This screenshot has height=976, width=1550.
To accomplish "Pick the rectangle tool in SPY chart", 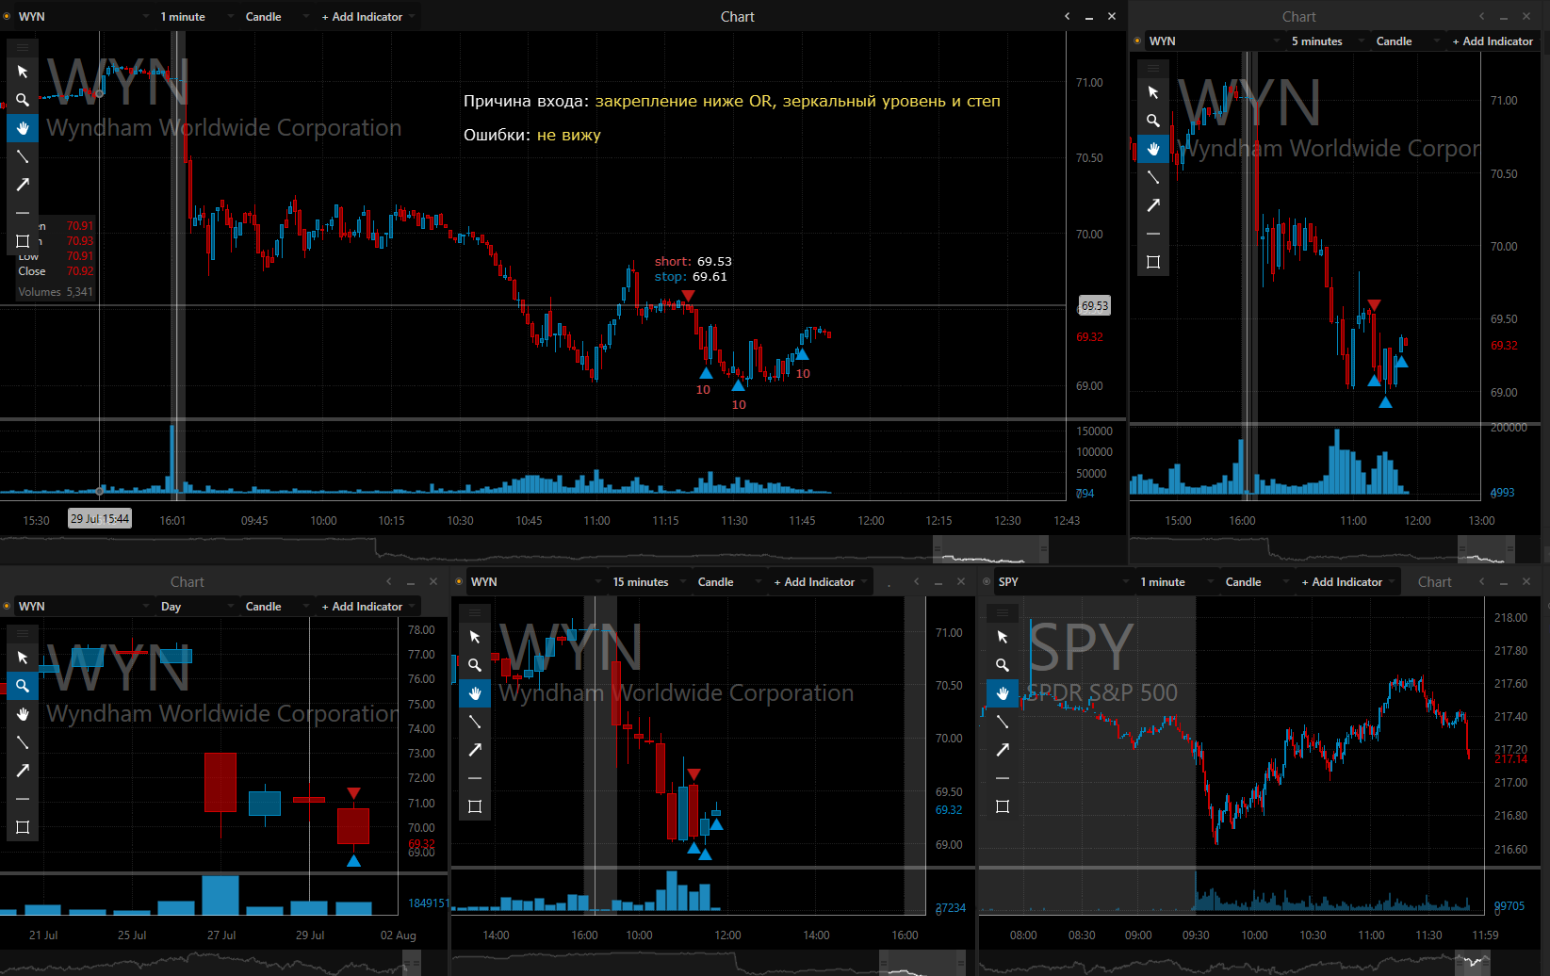I will 1003,806.
